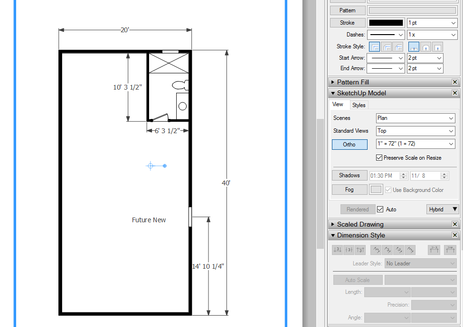463x327 pixels.
Task: Select the 14' 10 1/4" dimension text
Action: tap(208, 266)
